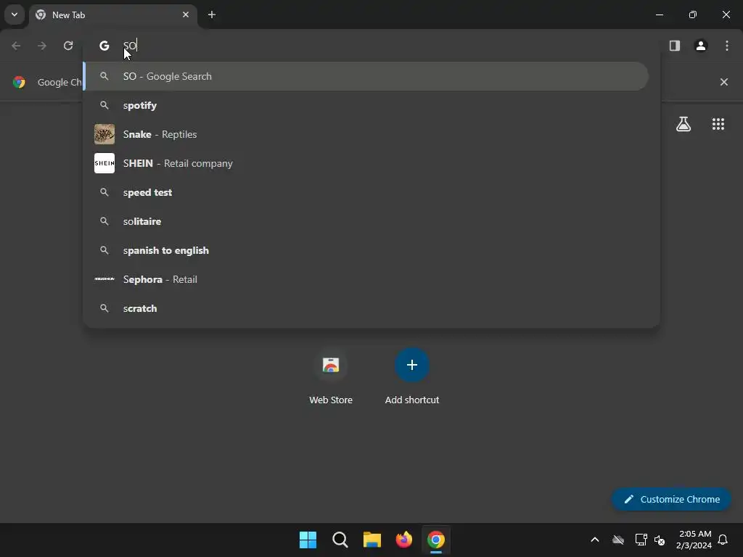
Task: Restore down the Chrome window
Action: tap(693, 15)
